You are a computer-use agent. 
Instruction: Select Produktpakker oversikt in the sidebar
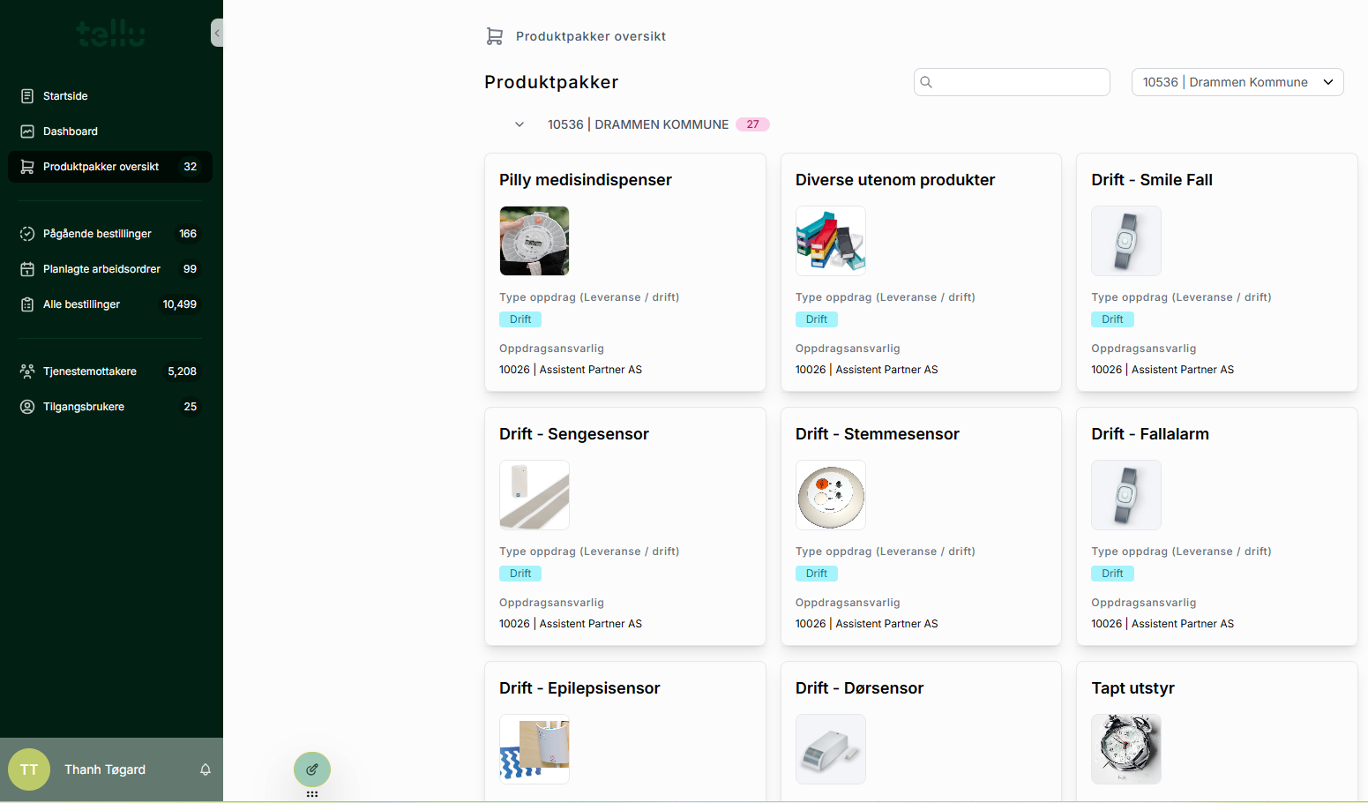tap(101, 167)
